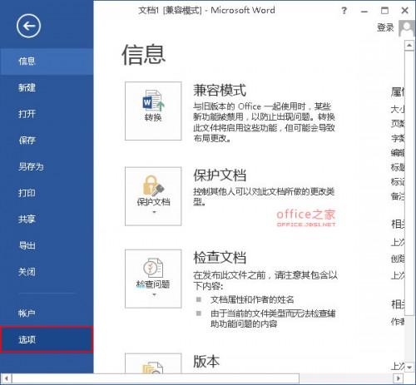Click the 兼容模式 heading text
416x385 pixels.
[x=220, y=91]
